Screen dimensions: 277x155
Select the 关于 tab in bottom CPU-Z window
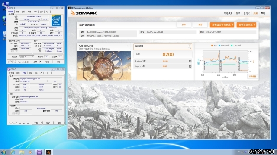click(x=48, y=73)
